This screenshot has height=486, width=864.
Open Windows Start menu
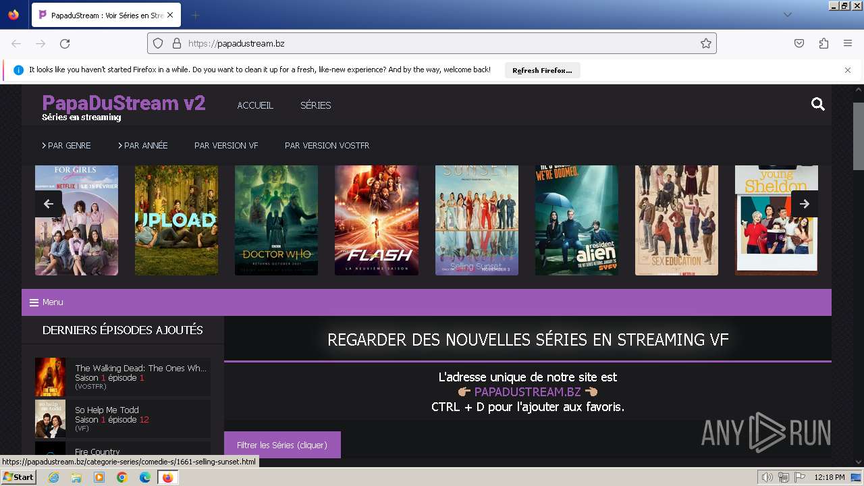click(x=18, y=477)
